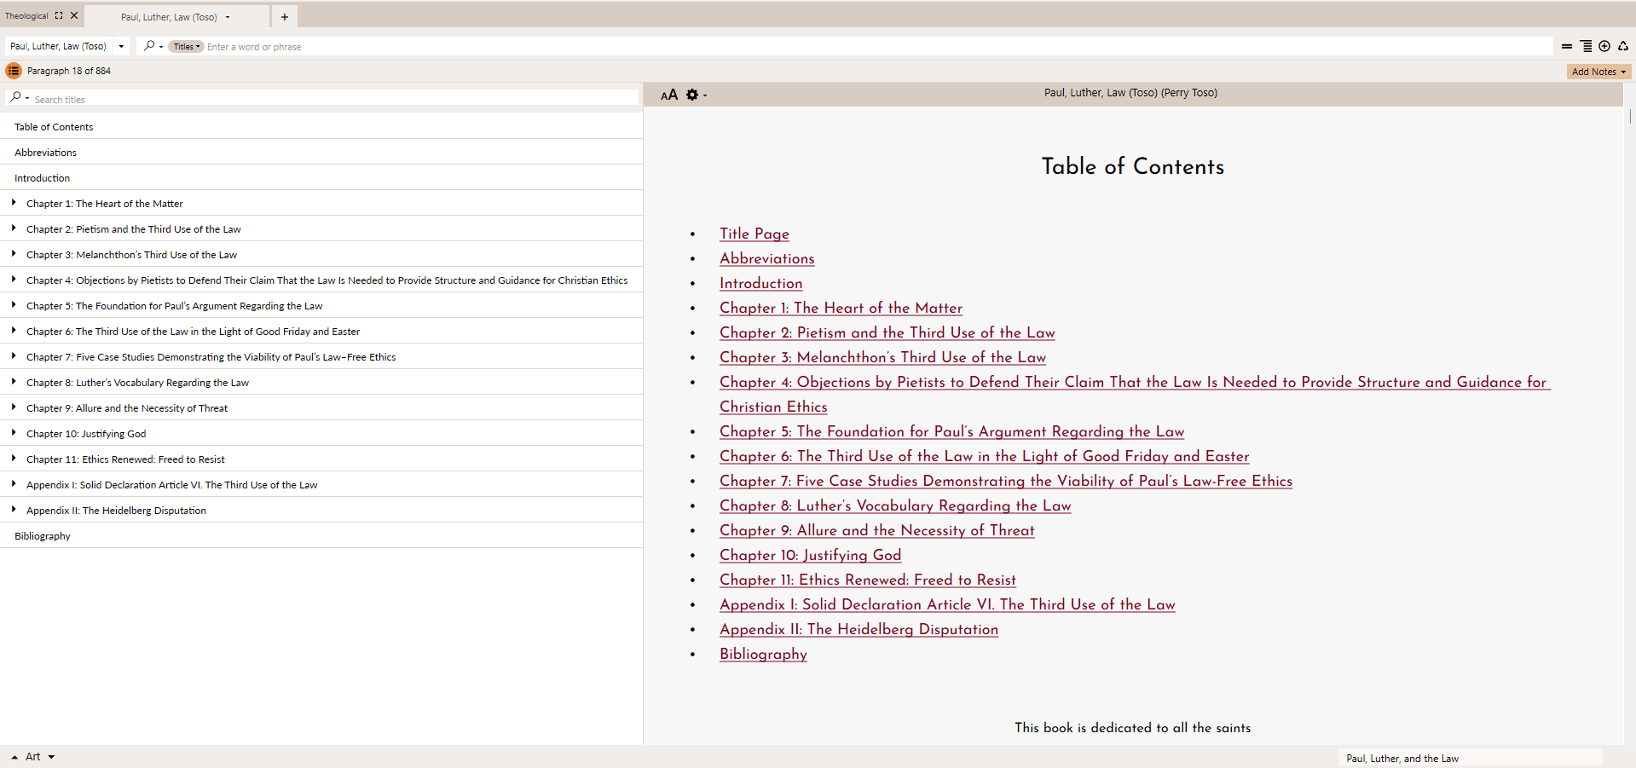Click the circled plus icon in toolbar

coord(1604,46)
